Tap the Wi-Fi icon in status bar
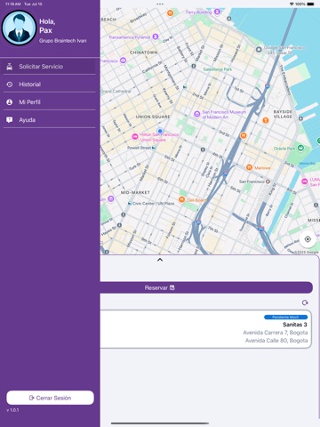This screenshot has height=427, width=320. [x=292, y=4]
